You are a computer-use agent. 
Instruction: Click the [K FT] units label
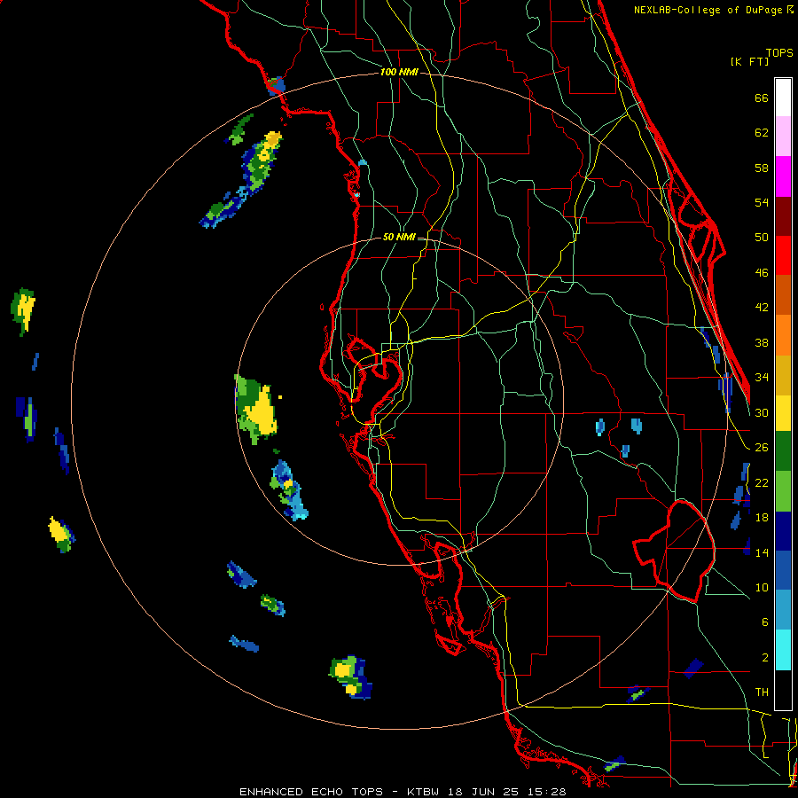(x=749, y=61)
